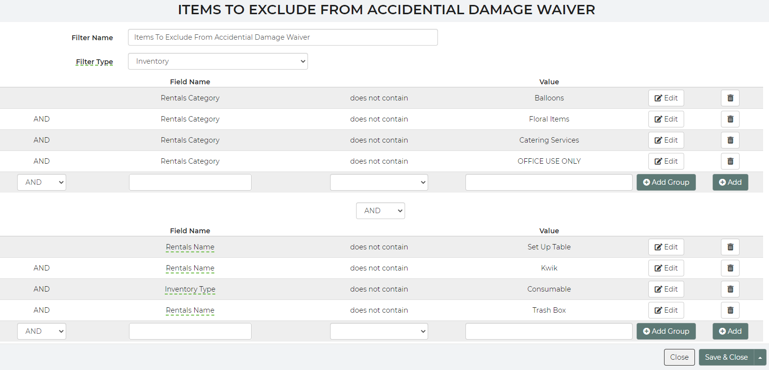Click Rentals Name in the Trash Box row

[x=190, y=310]
